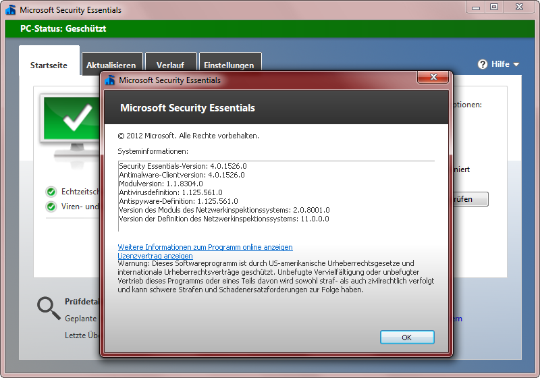Click the green check icon beside Echtzeitschutz
The height and width of the screenshot is (378, 540).
(x=51, y=192)
